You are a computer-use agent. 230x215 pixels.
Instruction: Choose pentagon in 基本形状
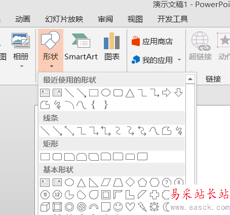click(142, 183)
